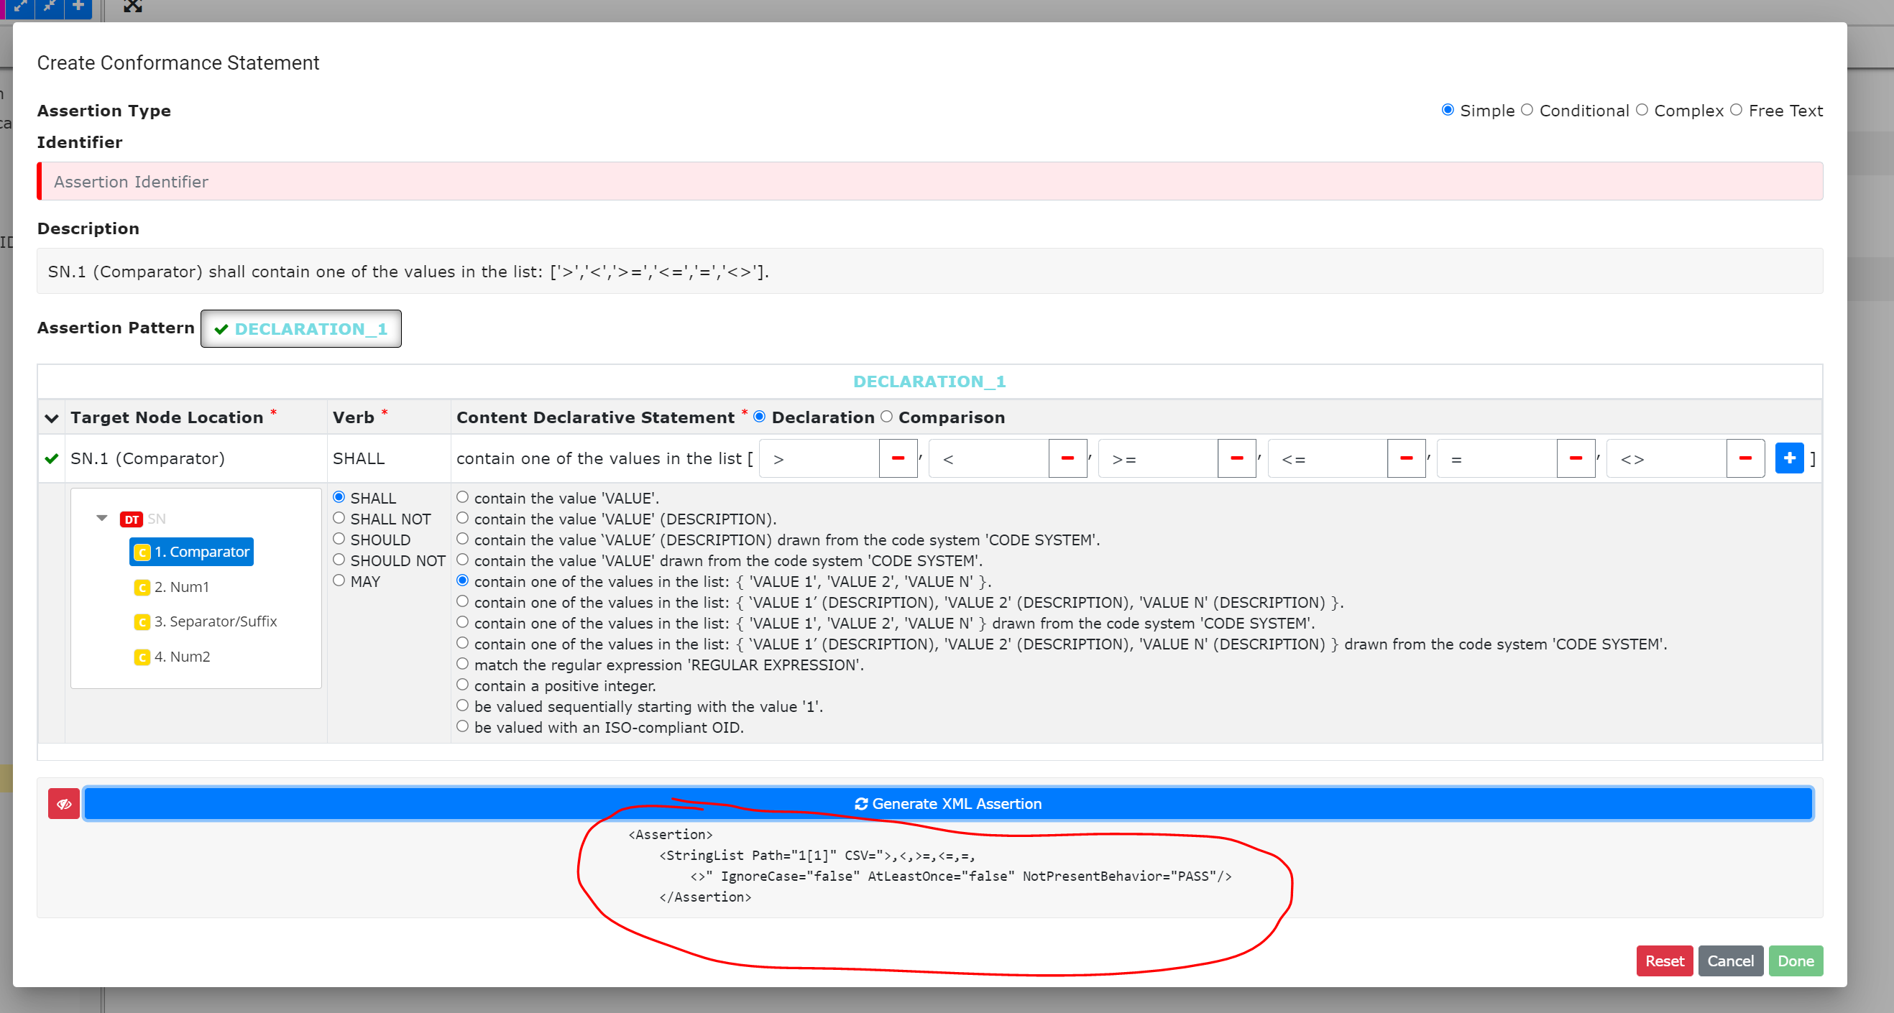Click the plus icon in the top toolbar
The image size is (1894, 1013).
pyautogui.click(x=77, y=7)
